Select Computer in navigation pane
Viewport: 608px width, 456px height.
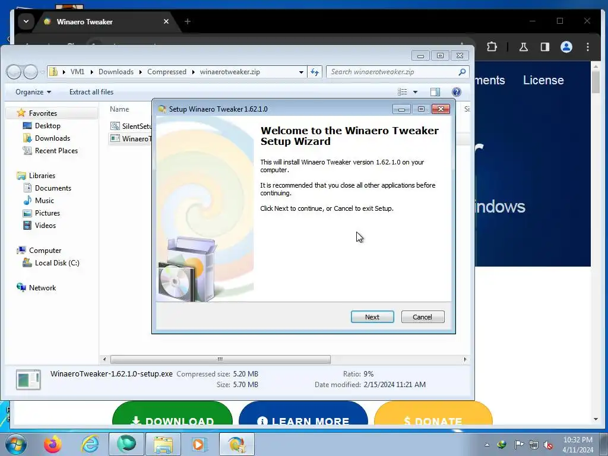[45, 251]
